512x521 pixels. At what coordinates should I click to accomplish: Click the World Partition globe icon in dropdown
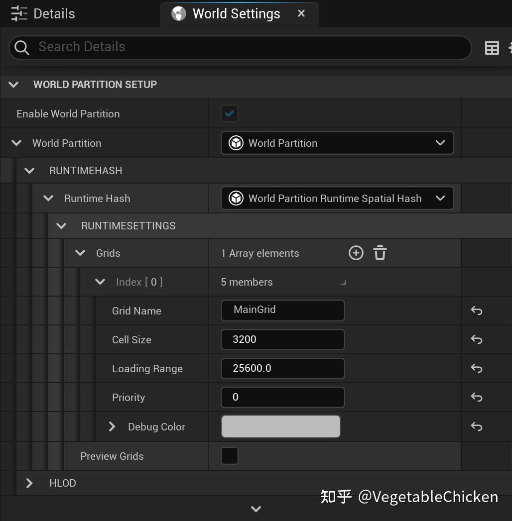pos(235,143)
